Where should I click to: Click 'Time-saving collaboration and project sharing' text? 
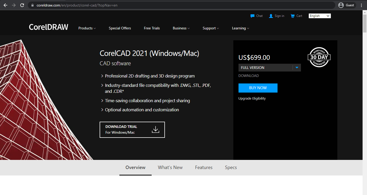(x=147, y=101)
